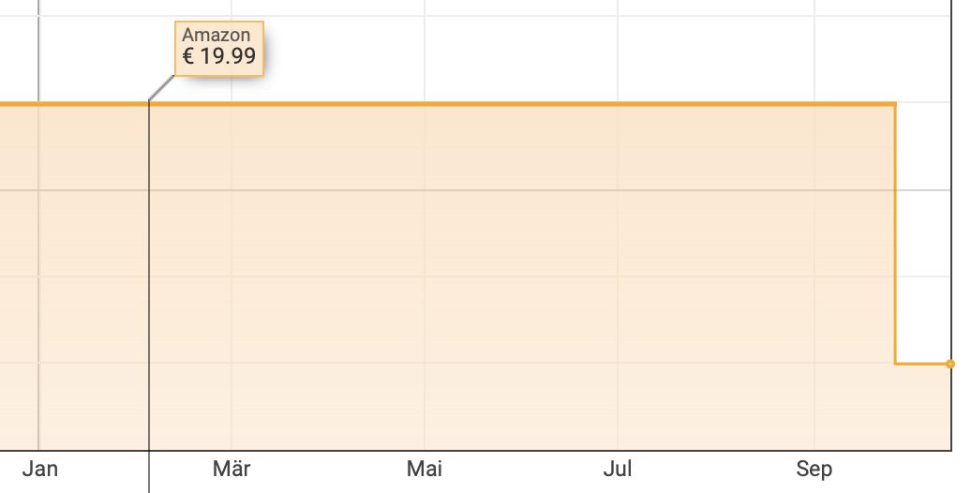971x493 pixels.
Task: Click the vertical price drop after Sep
Action: coord(895,234)
